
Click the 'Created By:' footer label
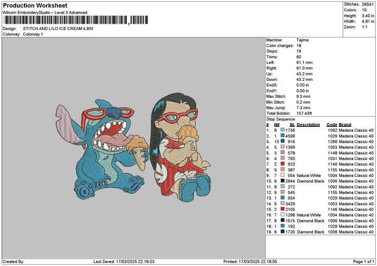(x=13, y=262)
